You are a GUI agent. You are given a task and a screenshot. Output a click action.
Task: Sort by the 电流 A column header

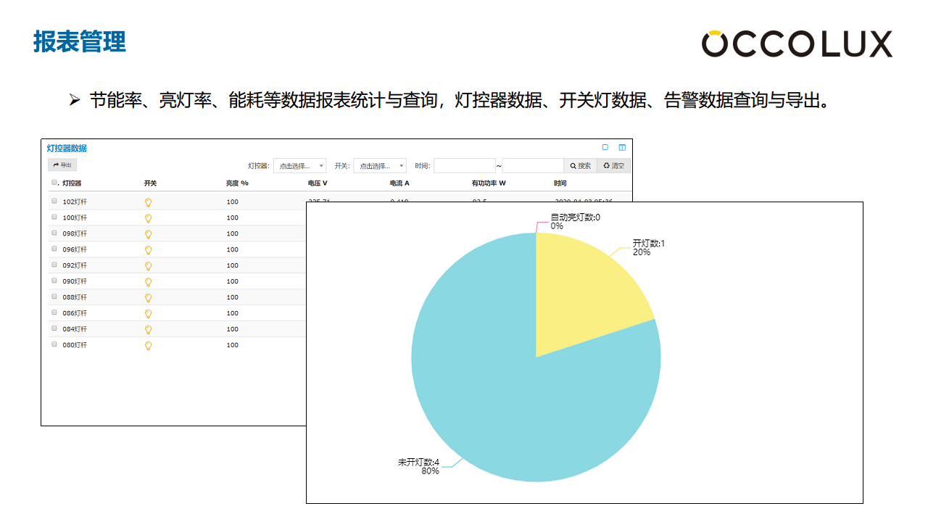click(x=399, y=183)
